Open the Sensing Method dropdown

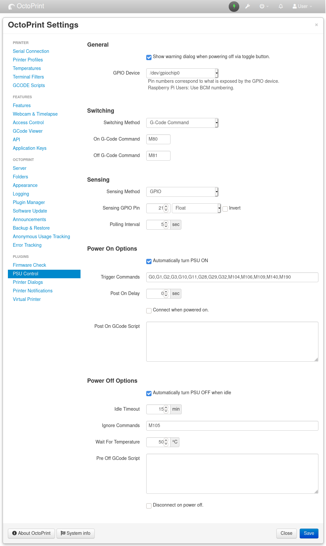(182, 192)
